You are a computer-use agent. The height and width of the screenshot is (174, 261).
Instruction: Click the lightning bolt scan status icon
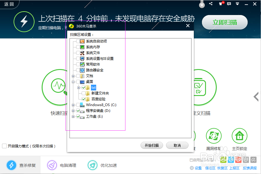tap(24, 22)
